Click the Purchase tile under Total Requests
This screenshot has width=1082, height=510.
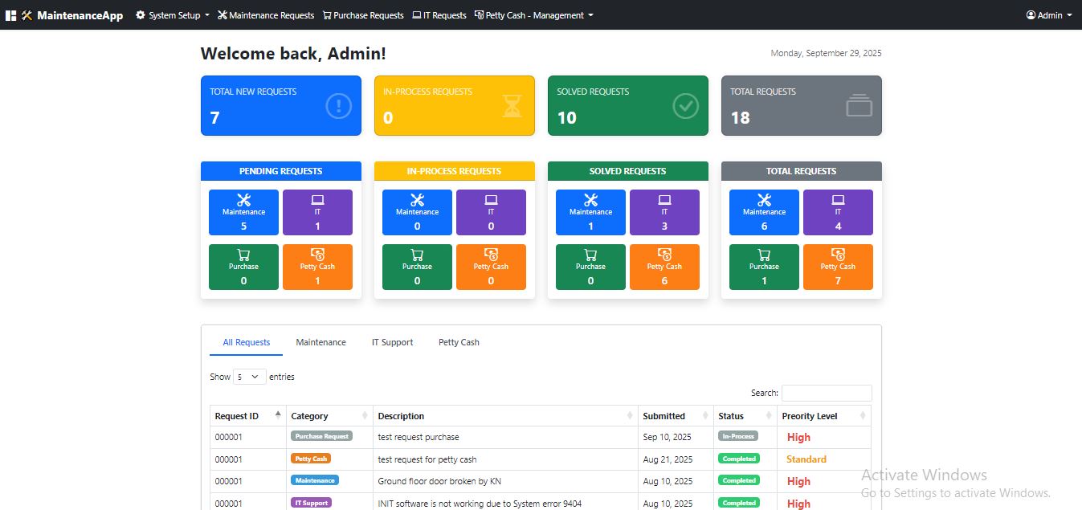764,267
